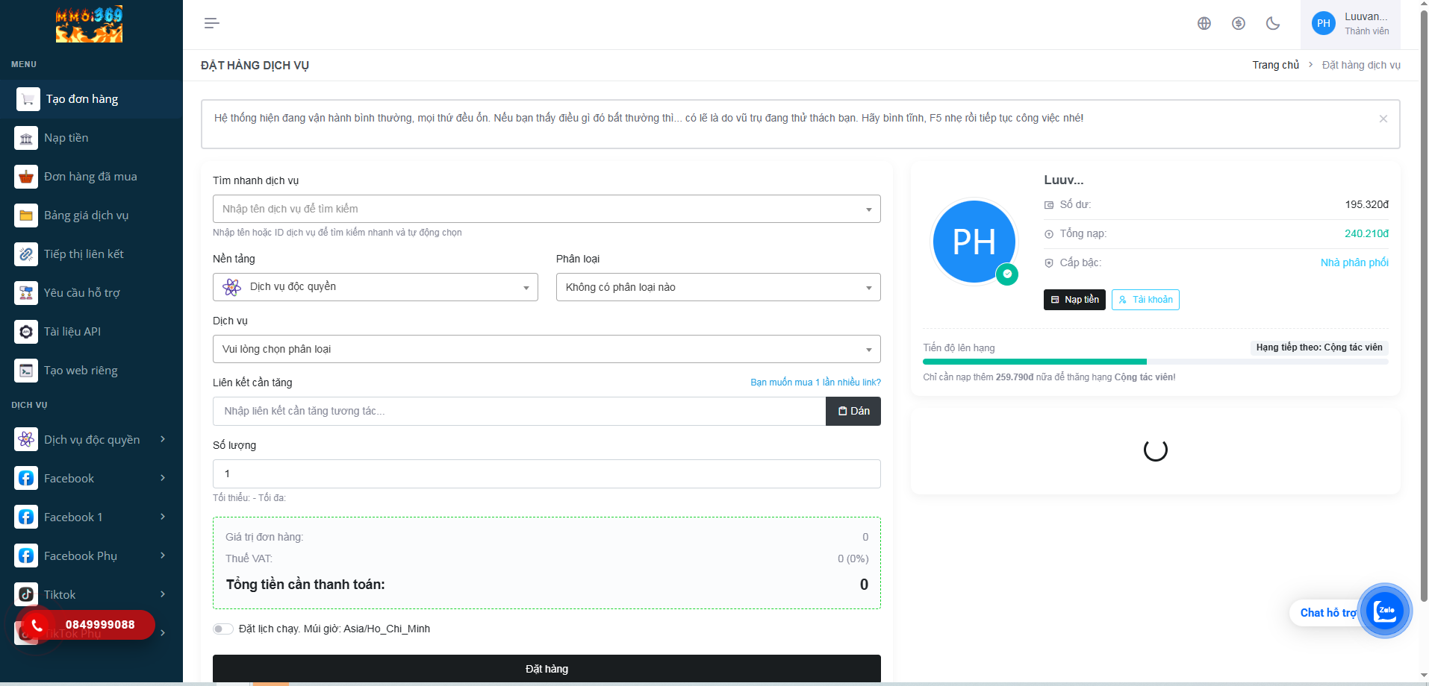Go to Nạp tiền in sidebar menu

coord(66,138)
